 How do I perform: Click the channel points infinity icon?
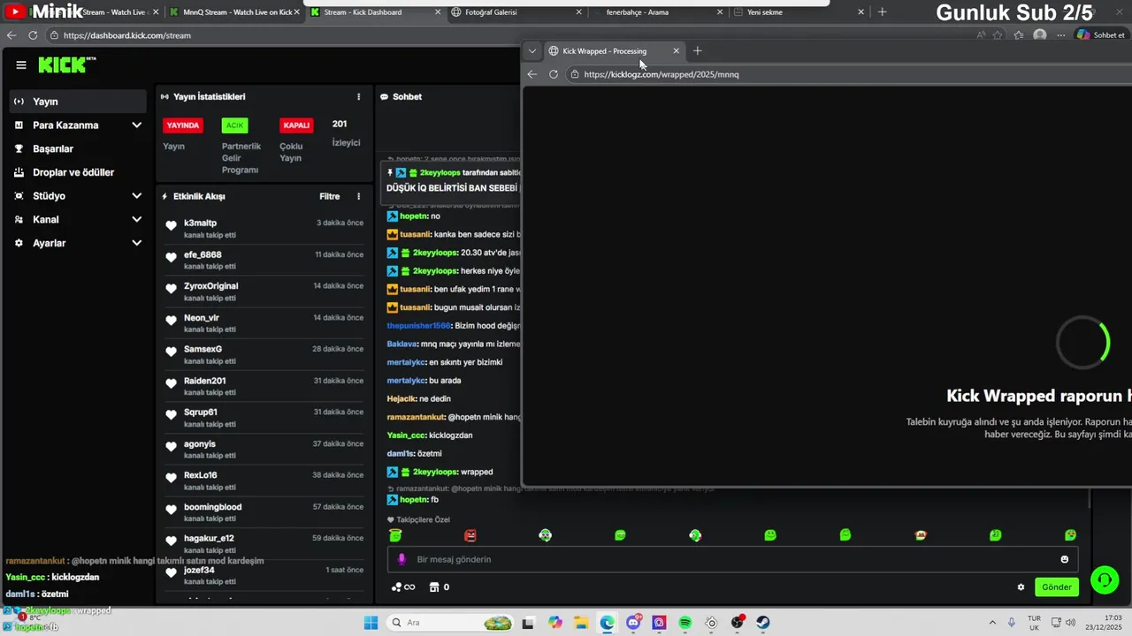(x=404, y=587)
